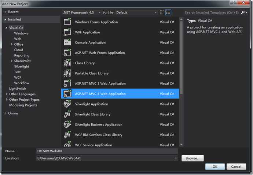Click the Windows Forms Application template icon
The height and width of the screenshot is (175, 253).
67,22
